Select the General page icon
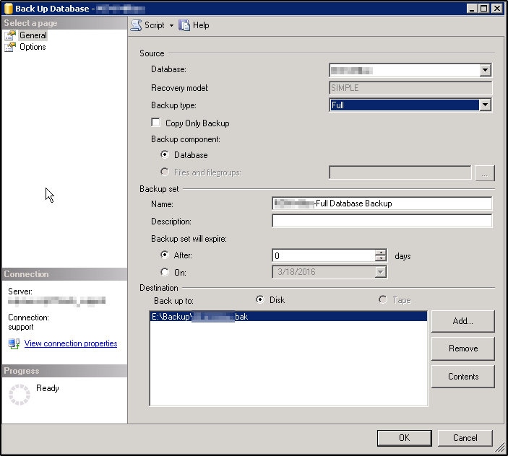The height and width of the screenshot is (456, 508). pos(10,35)
